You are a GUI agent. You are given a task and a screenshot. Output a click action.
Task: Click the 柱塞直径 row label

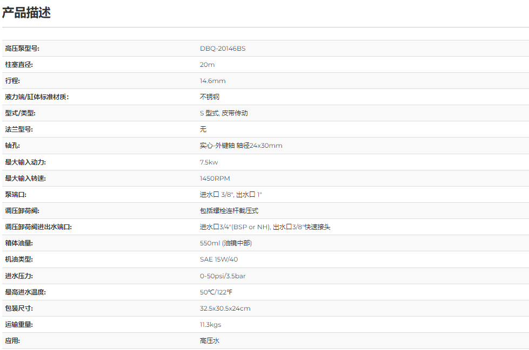coord(19,65)
